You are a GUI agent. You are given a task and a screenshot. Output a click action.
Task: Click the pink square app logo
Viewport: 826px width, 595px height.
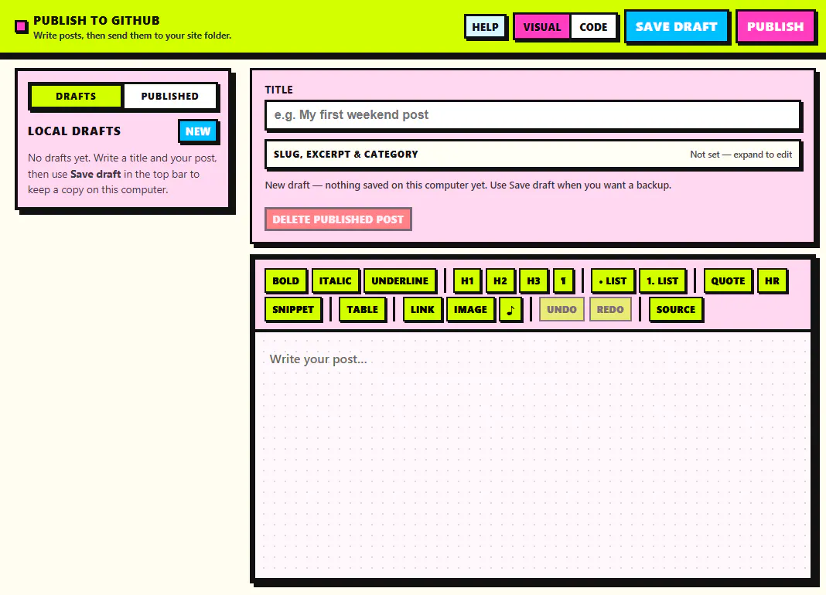coord(21,26)
